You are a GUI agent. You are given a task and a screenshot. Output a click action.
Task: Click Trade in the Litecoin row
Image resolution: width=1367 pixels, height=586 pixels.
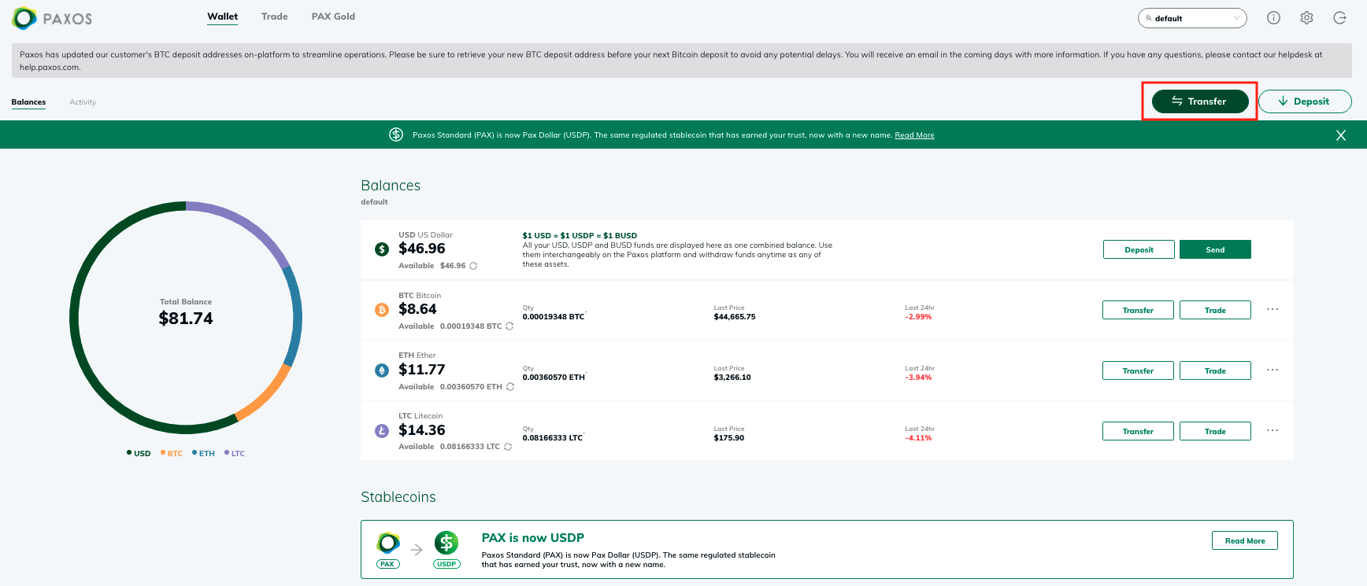pyautogui.click(x=1215, y=431)
